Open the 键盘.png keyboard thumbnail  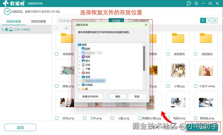(67, 70)
